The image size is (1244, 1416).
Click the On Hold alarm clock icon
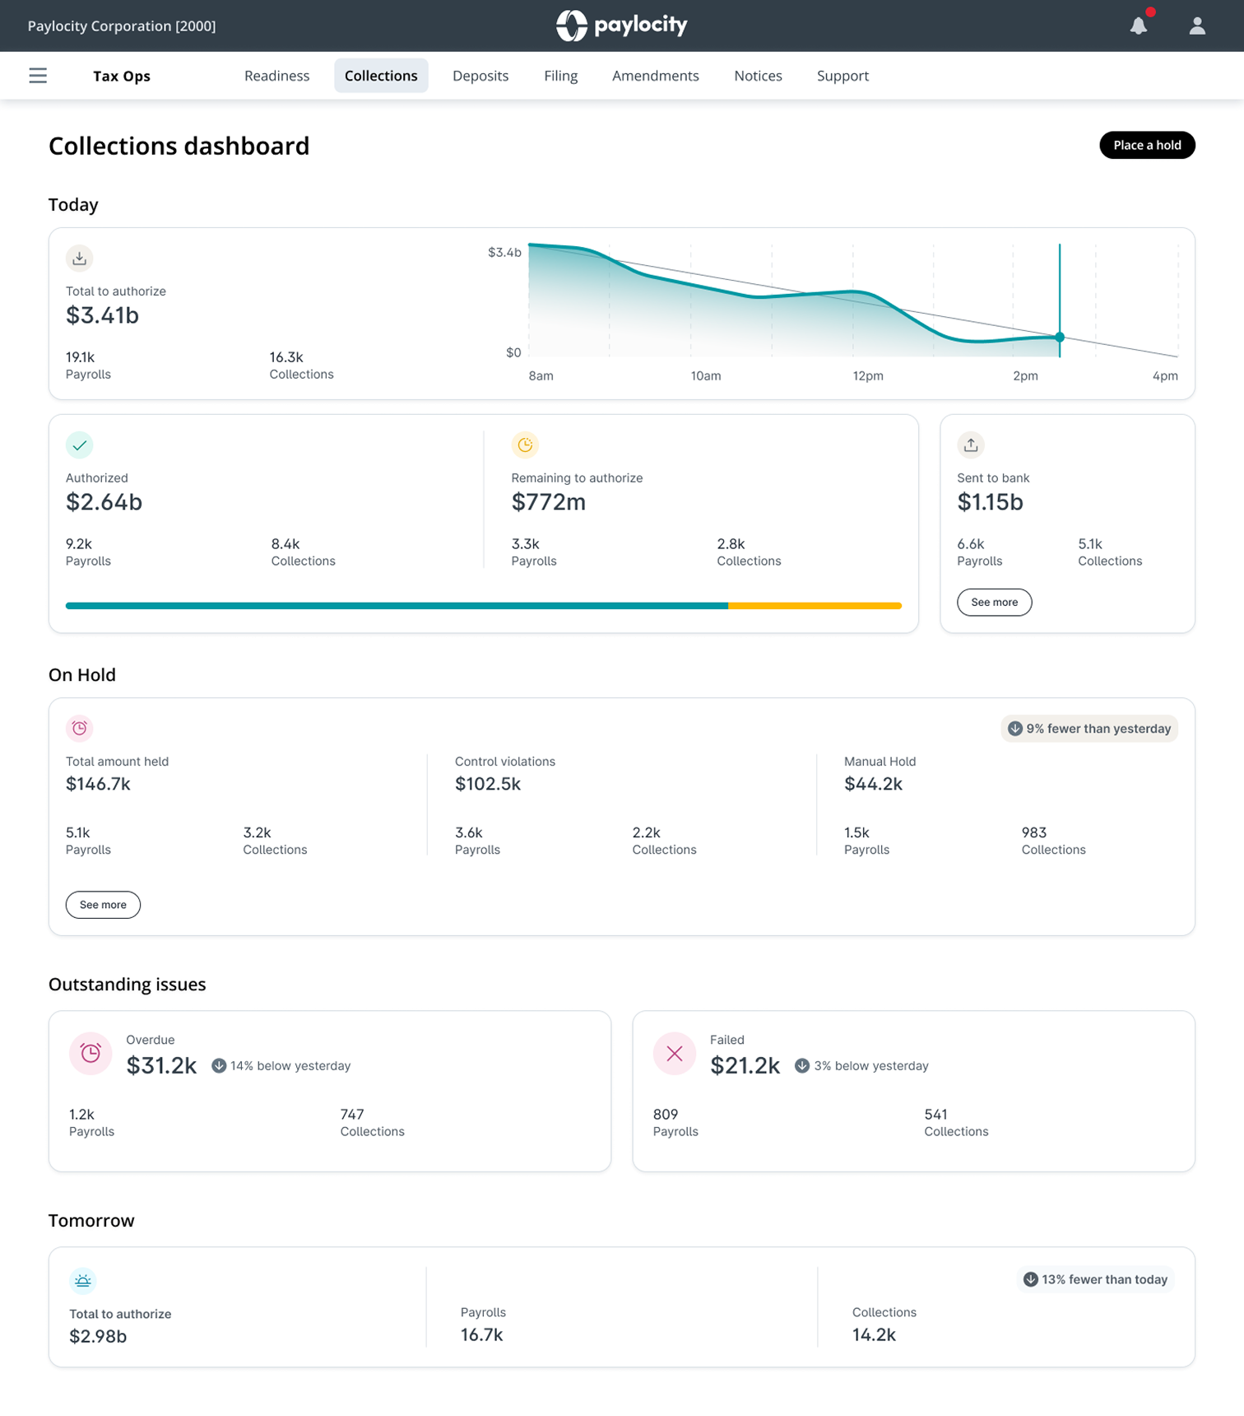click(80, 729)
